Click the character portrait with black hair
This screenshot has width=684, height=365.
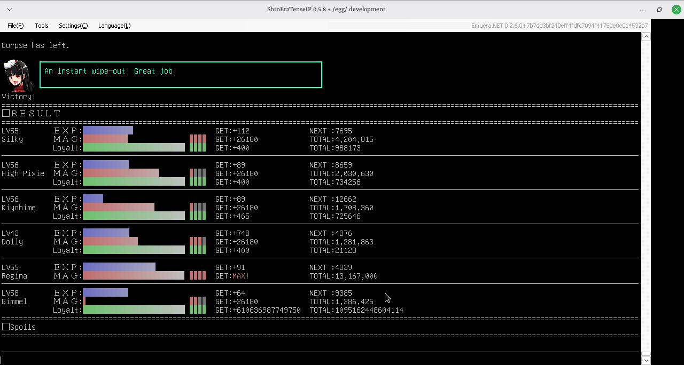19,75
